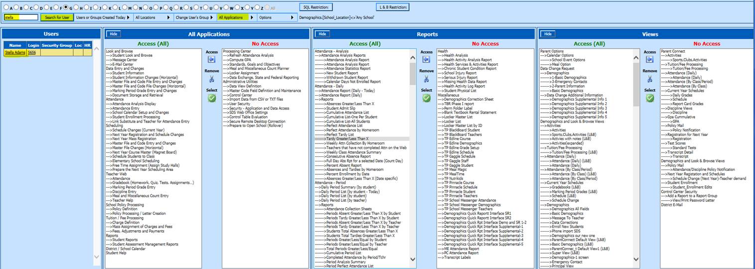The height and width of the screenshot is (269, 755).
Task: Sort users by Name column header
Action: click(x=15, y=45)
